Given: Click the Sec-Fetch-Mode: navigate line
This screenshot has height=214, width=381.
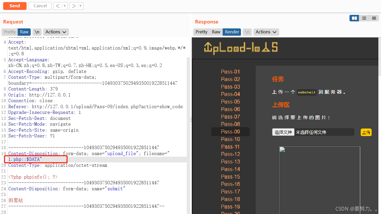Looking at the screenshot, I should [40, 124].
